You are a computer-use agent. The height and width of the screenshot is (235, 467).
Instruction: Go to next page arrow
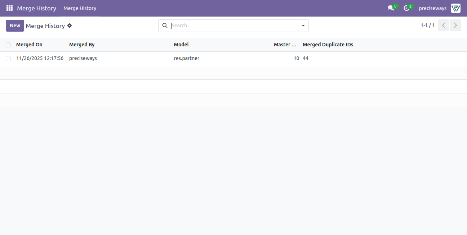click(x=455, y=26)
